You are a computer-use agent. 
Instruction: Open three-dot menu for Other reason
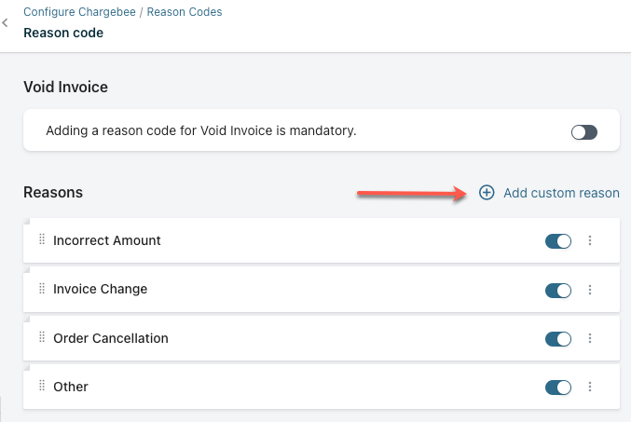pos(590,388)
